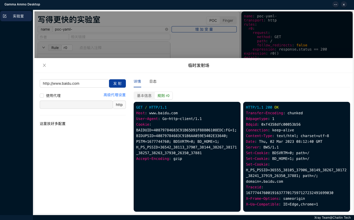Collapse the Rule r0 section chevron
This screenshot has width=354, height=220.
pyautogui.click(x=43, y=48)
